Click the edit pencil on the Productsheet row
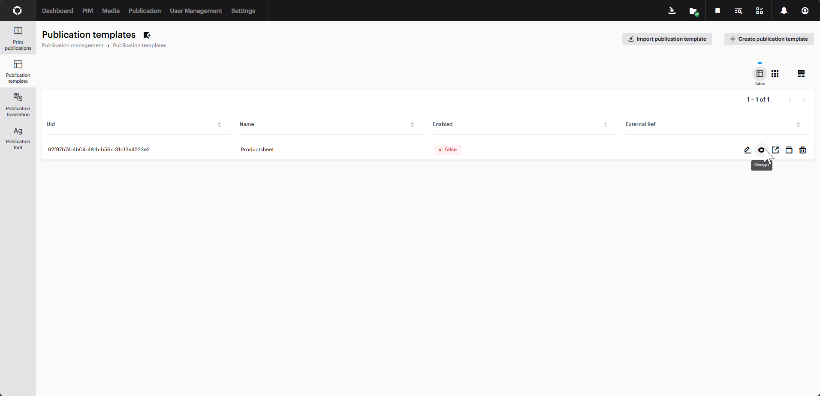The image size is (820, 396). [747, 150]
